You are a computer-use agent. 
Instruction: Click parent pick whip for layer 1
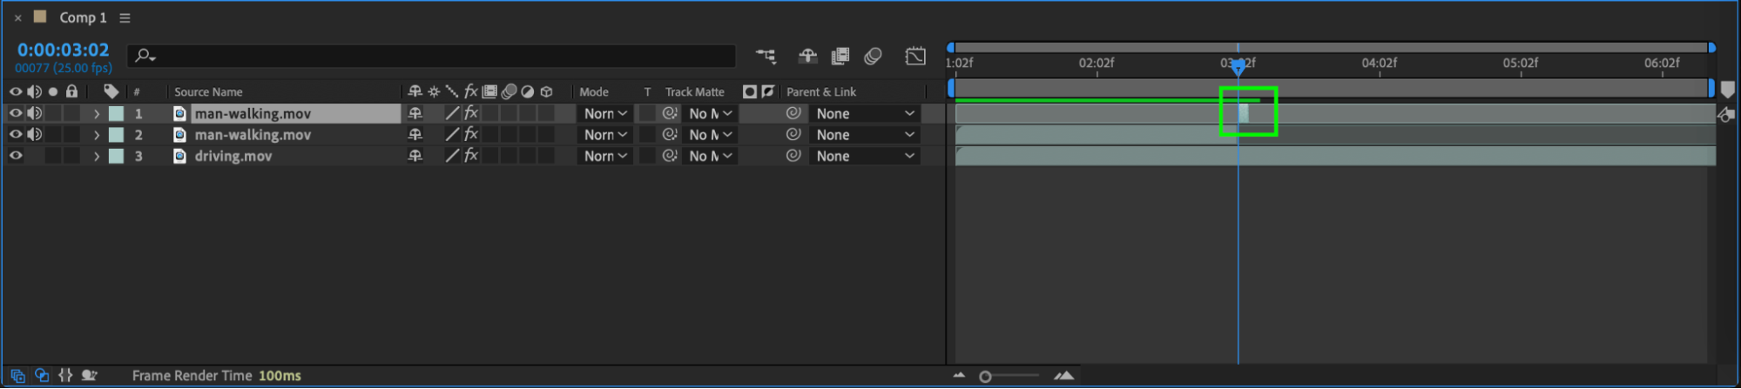793,113
